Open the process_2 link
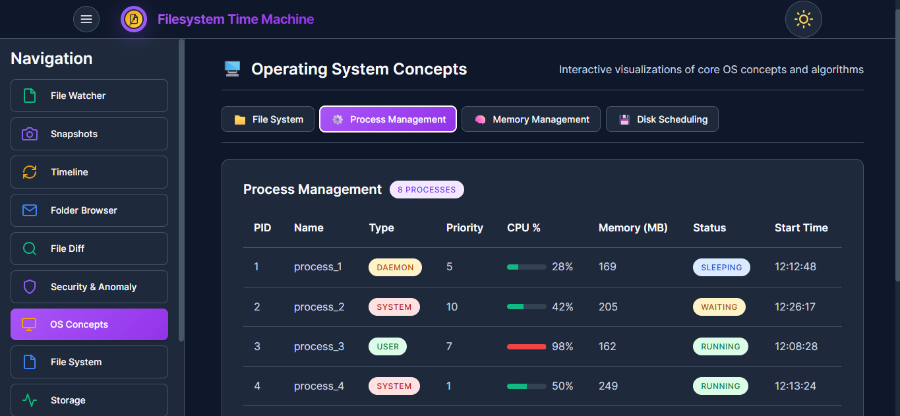The image size is (900, 416). pos(319,307)
